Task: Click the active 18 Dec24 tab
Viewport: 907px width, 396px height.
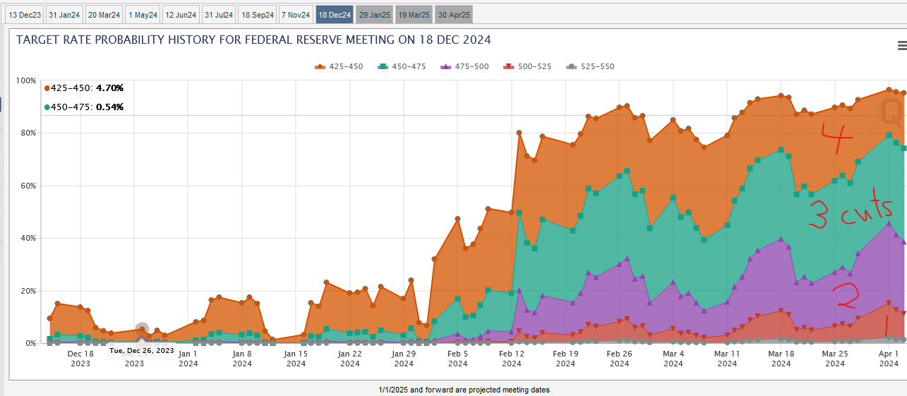Action: [x=335, y=14]
